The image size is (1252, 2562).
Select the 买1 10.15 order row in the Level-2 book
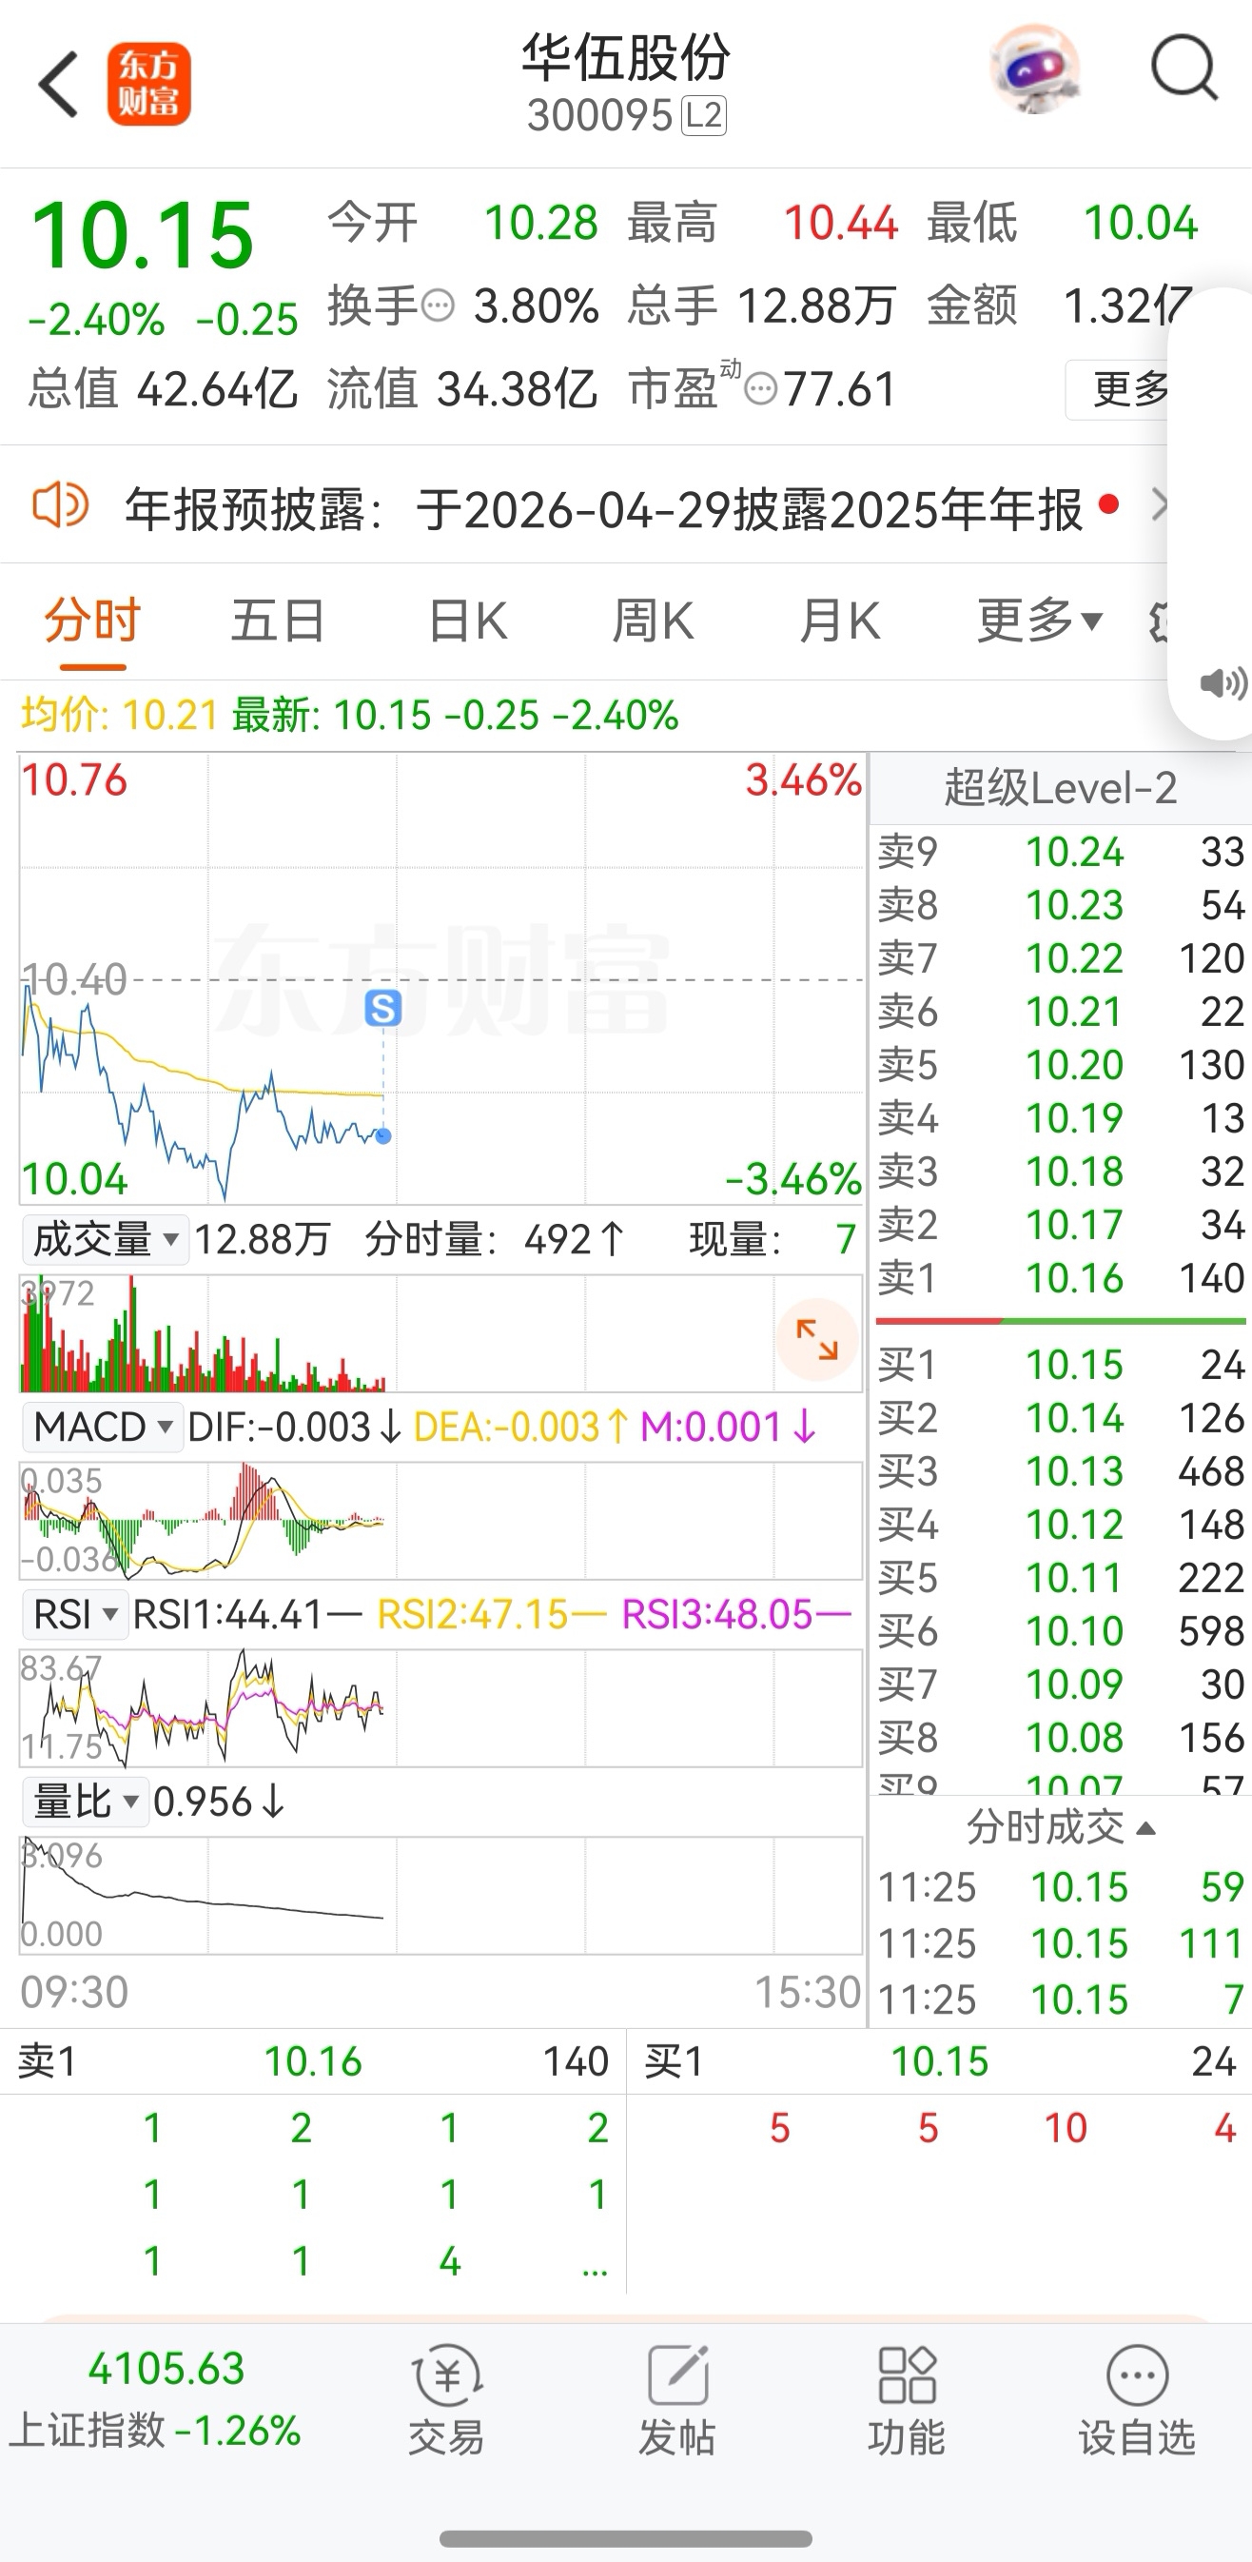pyautogui.click(x=1060, y=1365)
